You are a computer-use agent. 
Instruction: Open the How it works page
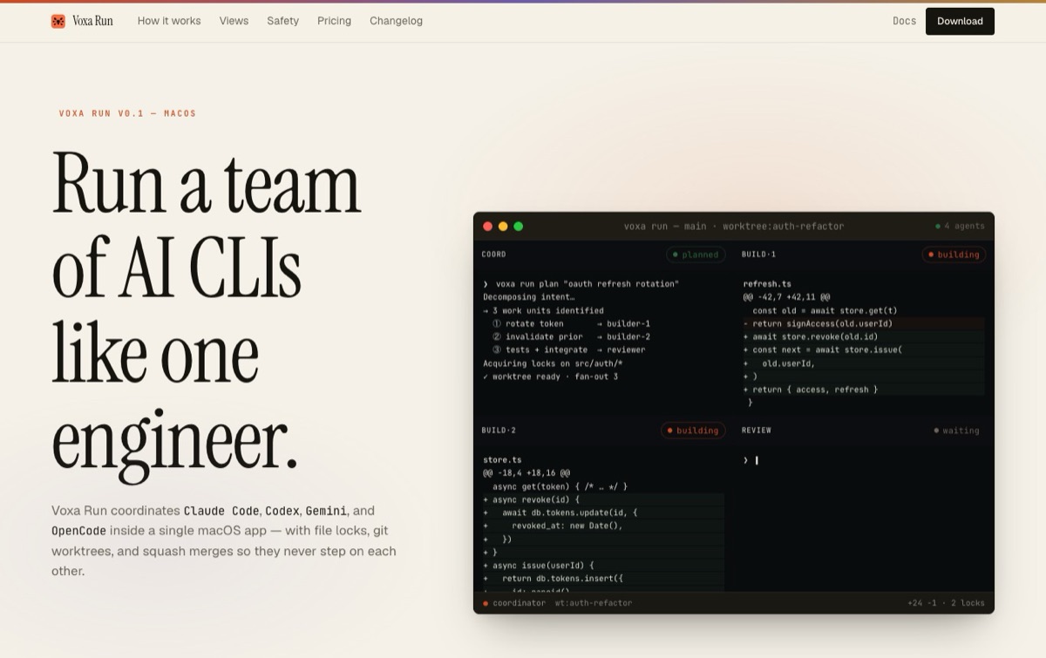pos(169,21)
